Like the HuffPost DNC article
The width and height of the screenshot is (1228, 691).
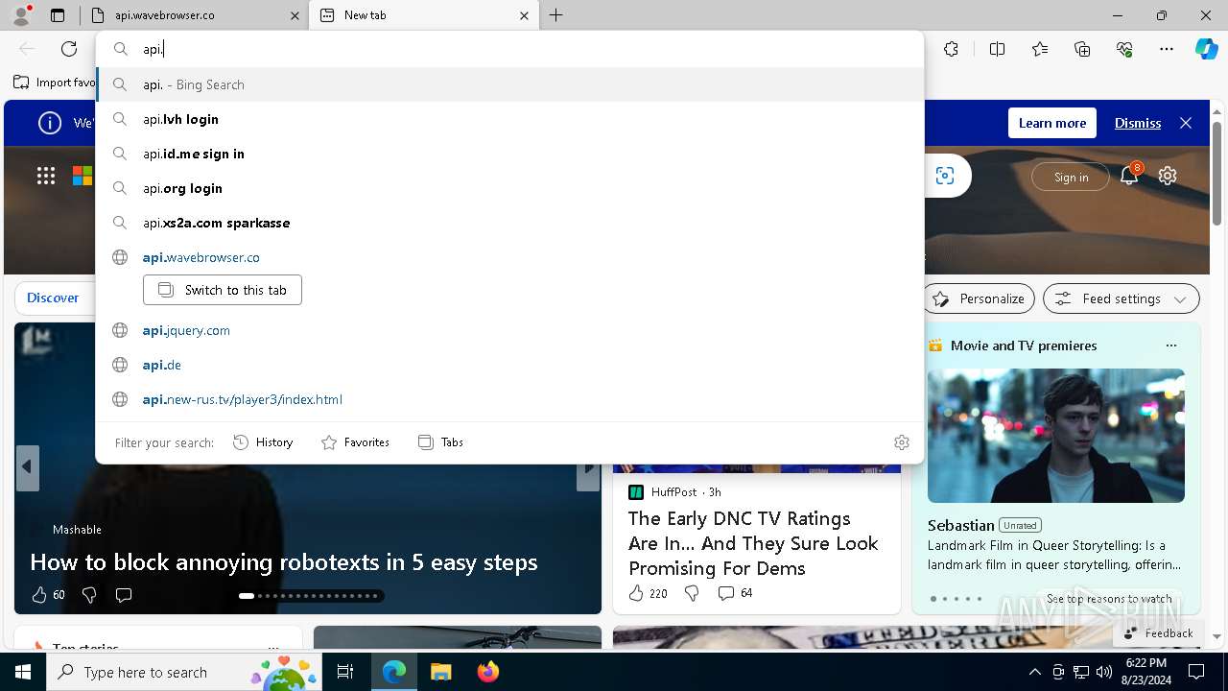636,593
